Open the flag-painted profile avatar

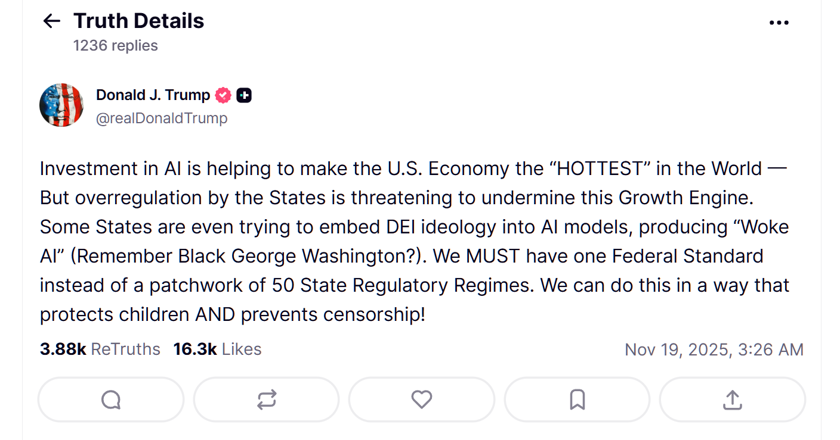click(61, 105)
